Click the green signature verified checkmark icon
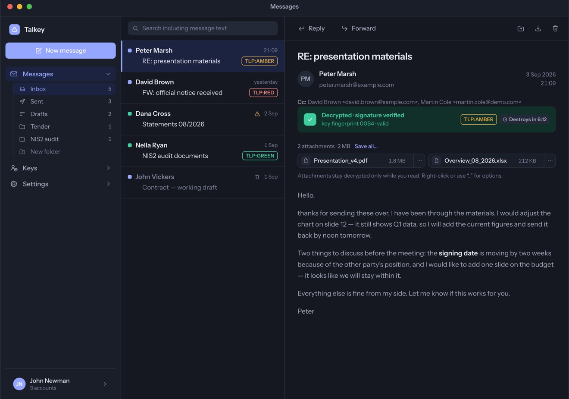 310,119
